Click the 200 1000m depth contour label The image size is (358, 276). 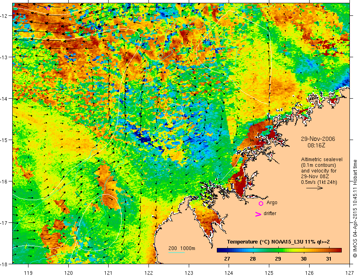182,248
